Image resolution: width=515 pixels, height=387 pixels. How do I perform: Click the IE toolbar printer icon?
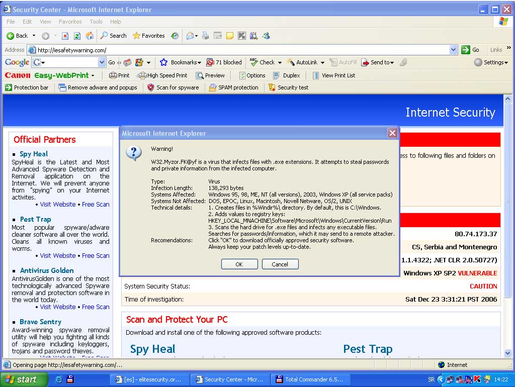point(206,36)
